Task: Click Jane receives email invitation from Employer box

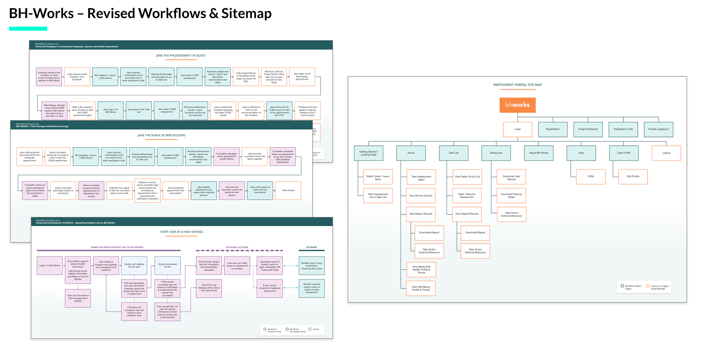Action: point(77,77)
